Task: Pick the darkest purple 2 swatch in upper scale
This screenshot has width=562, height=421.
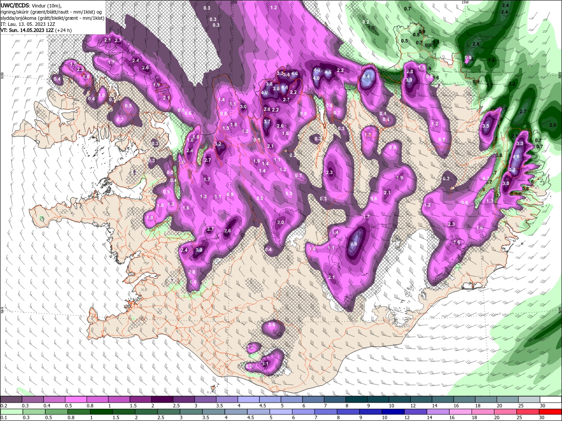Action: (162, 400)
